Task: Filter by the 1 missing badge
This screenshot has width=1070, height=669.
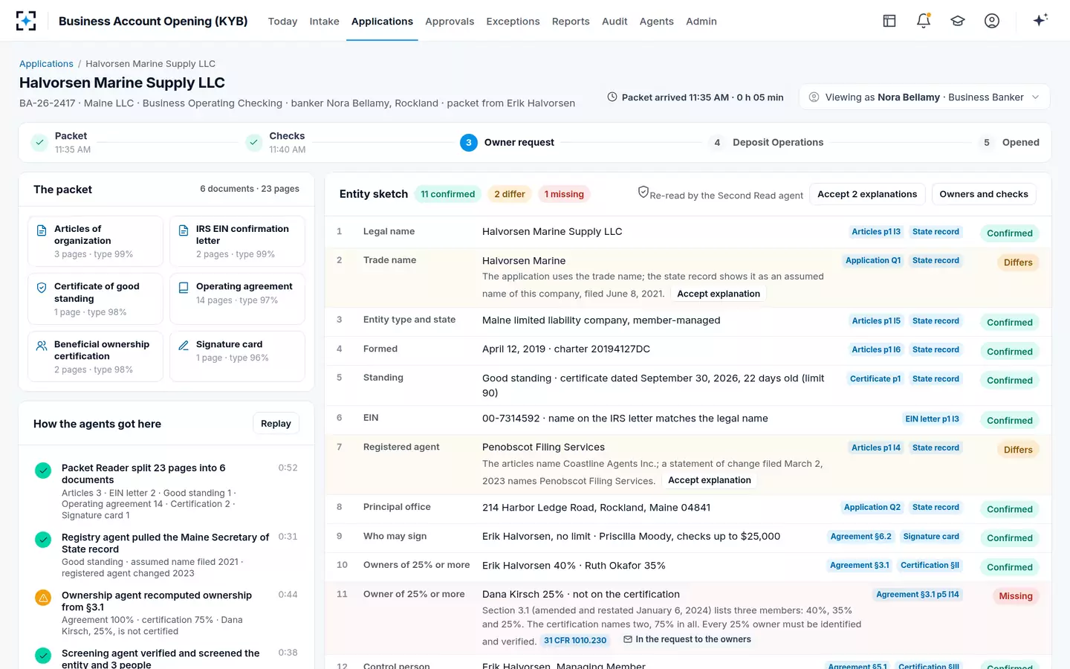Action: click(564, 194)
